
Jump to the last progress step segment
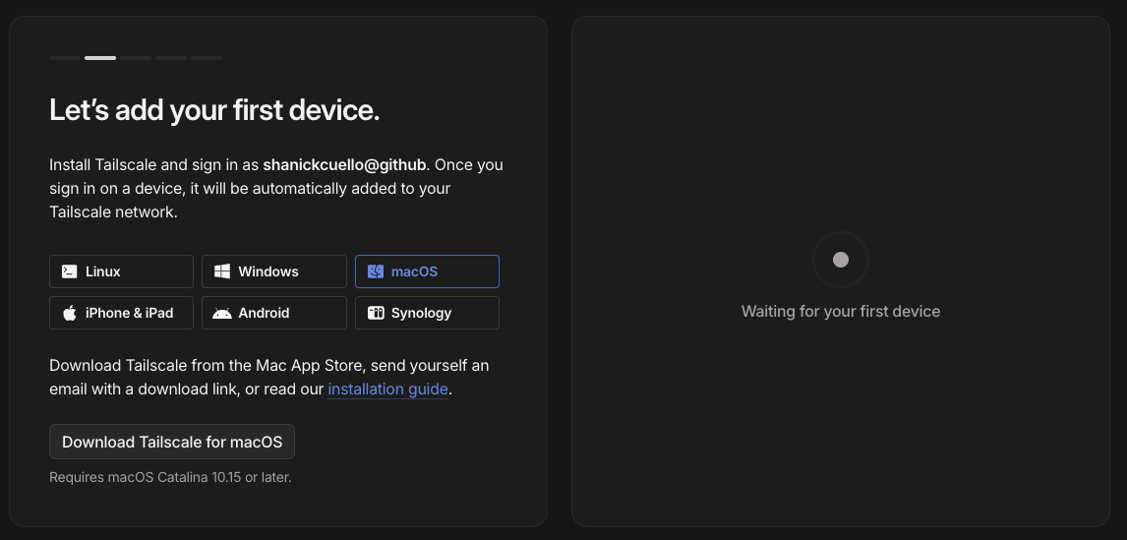pos(207,58)
